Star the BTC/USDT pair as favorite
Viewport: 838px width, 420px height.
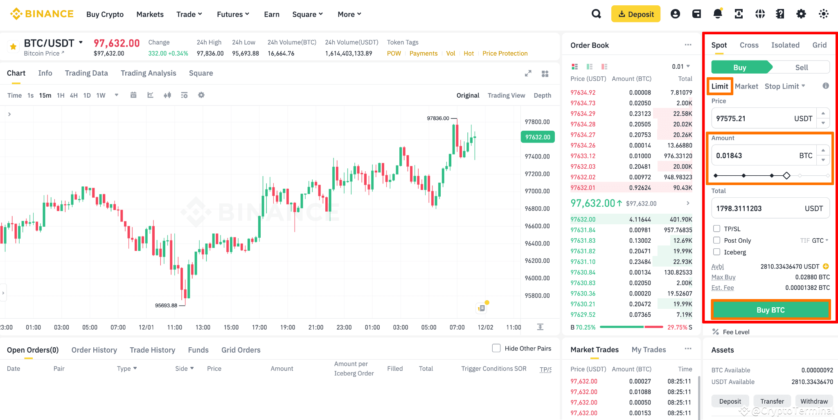click(13, 46)
